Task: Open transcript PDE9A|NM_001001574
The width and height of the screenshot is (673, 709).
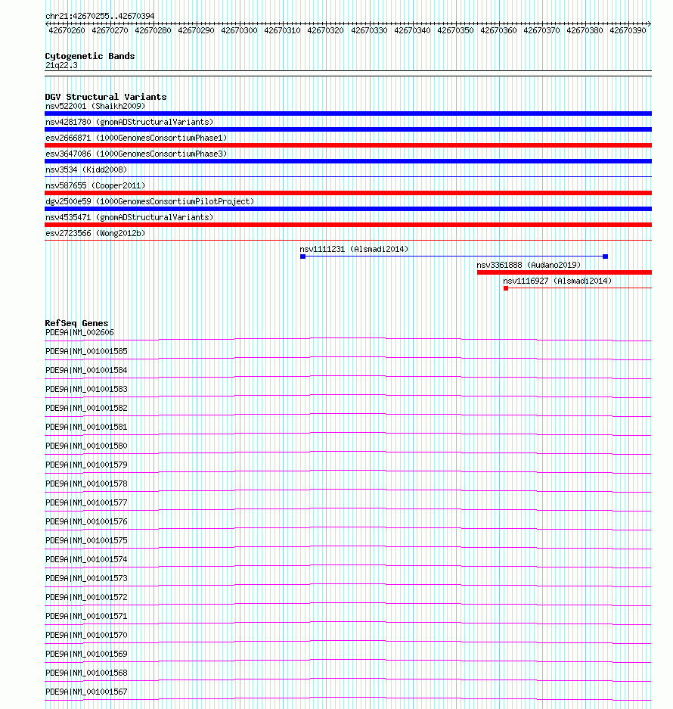Action: coord(86,560)
